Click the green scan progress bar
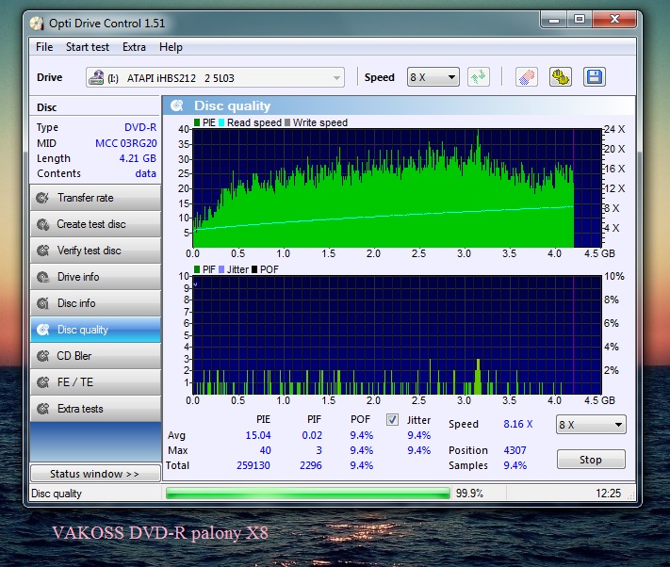The width and height of the screenshot is (670, 567). pos(307,494)
